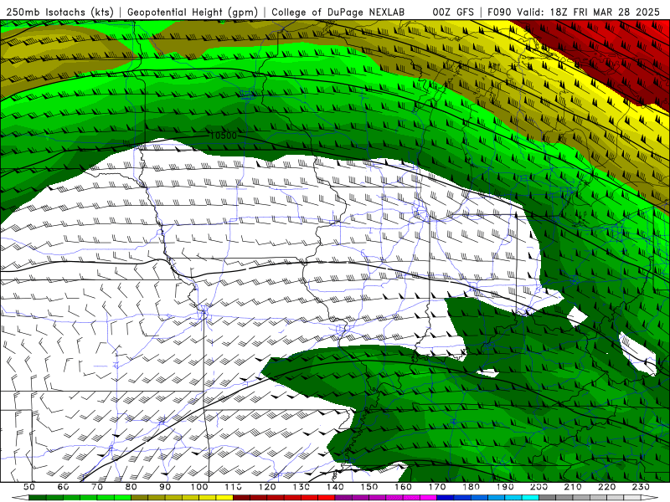Click the '100' value on the legend
670x502 pixels.
199,487
